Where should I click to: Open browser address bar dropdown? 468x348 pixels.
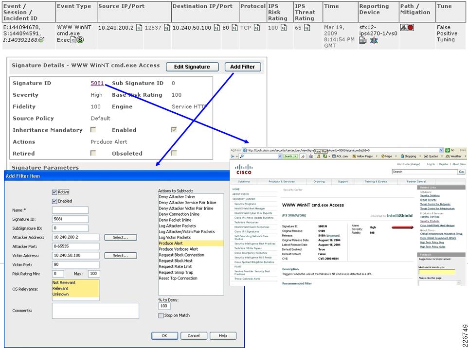coord(441,150)
